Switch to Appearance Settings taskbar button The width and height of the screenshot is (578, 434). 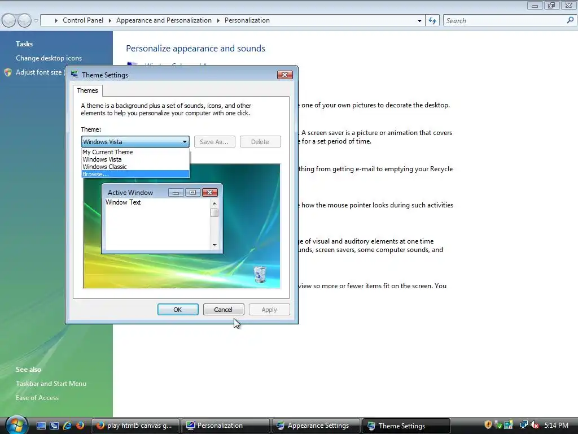point(316,426)
